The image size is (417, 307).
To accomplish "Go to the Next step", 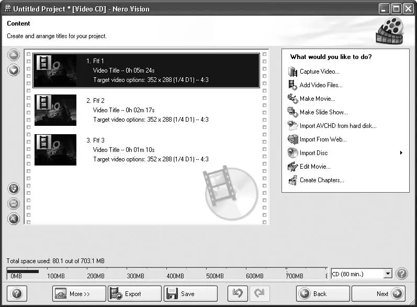I will pyautogui.click(x=378, y=294).
